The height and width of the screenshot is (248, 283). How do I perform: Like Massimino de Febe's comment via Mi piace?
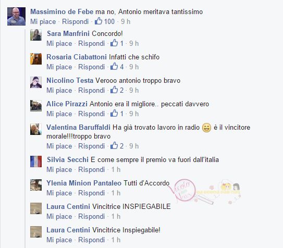click(43, 21)
